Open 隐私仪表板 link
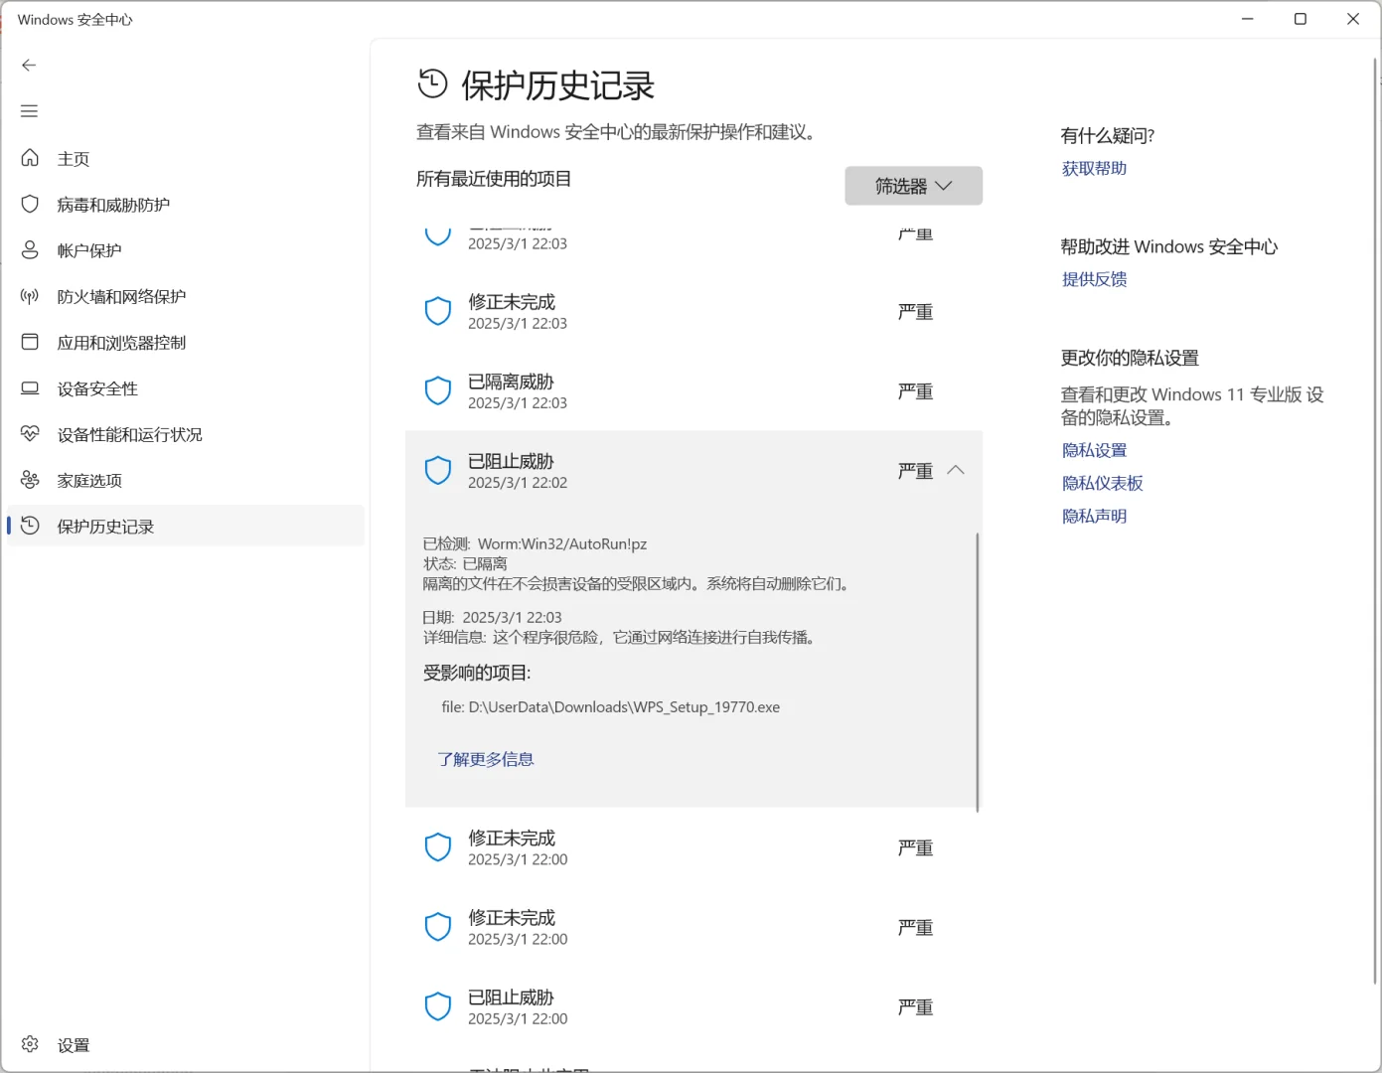This screenshot has height=1073, width=1382. (1102, 482)
